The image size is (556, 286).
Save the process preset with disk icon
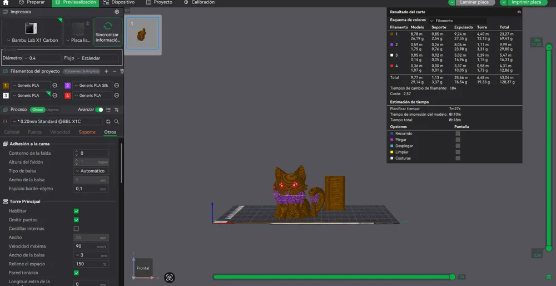point(108,122)
